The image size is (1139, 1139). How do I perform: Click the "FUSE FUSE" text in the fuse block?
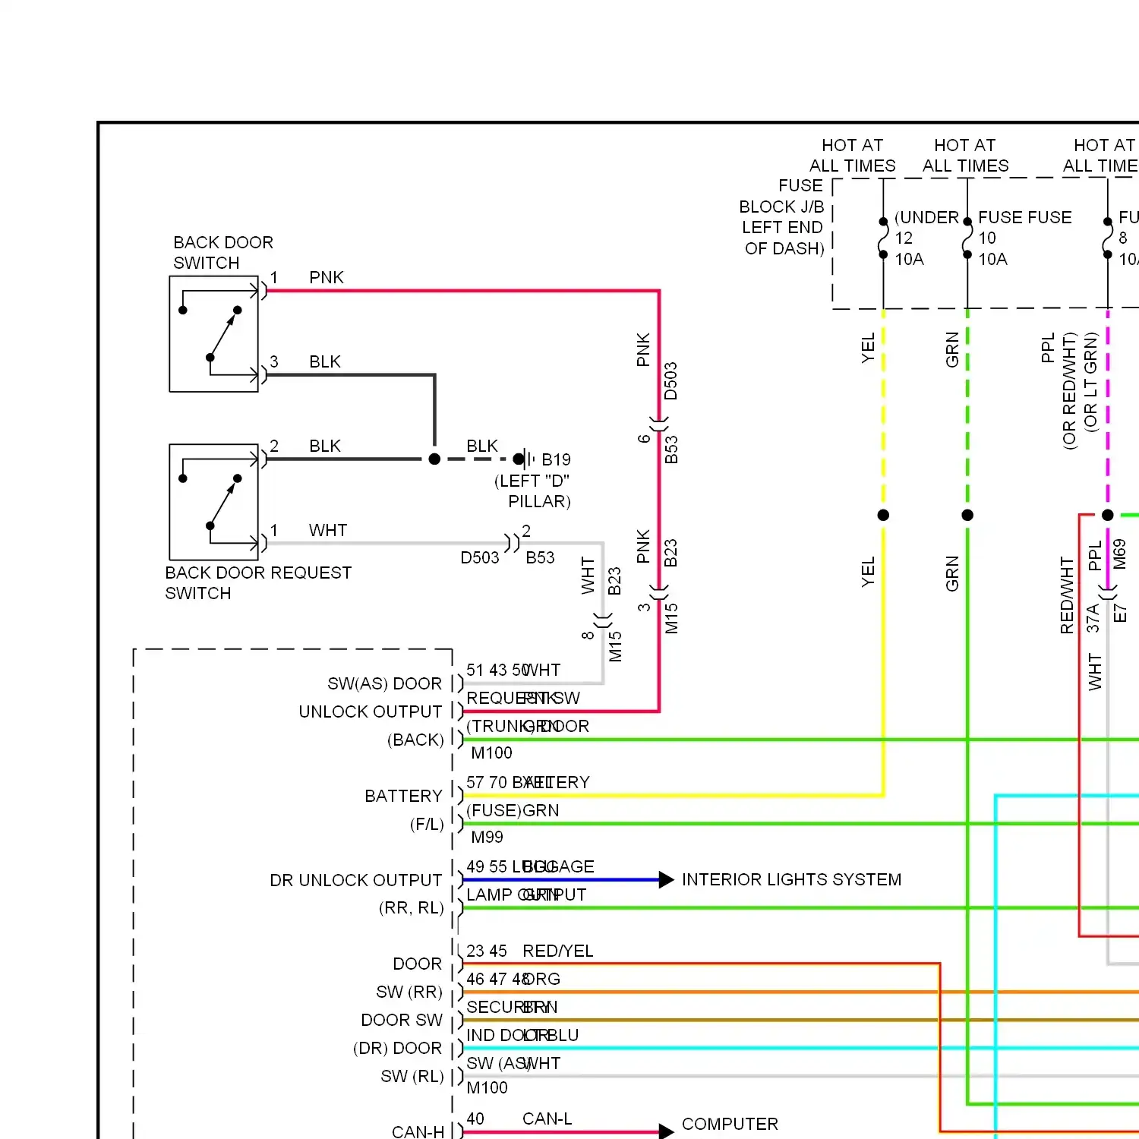(1025, 217)
